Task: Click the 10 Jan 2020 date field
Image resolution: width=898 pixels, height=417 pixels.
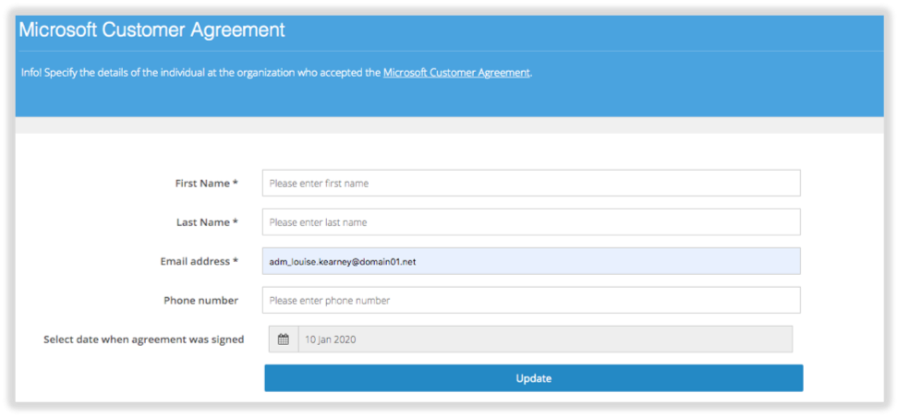Action: 545,340
